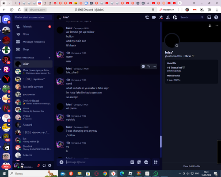Image resolution: width=221 pixels, height=177 pixels.
Task: Open the Bloxlink direct message
Action: click(33, 147)
